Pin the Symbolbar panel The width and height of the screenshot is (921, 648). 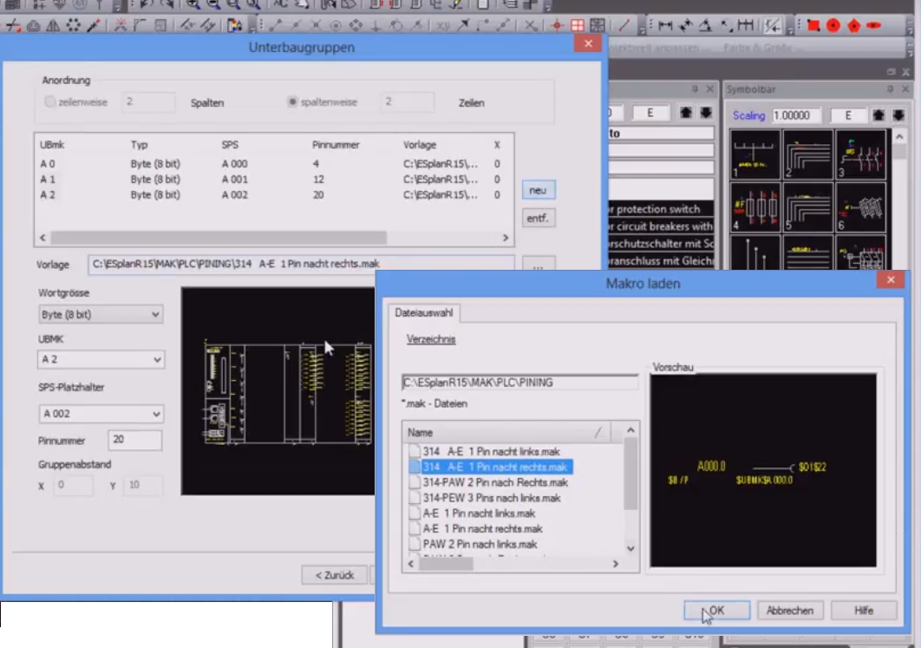(891, 89)
